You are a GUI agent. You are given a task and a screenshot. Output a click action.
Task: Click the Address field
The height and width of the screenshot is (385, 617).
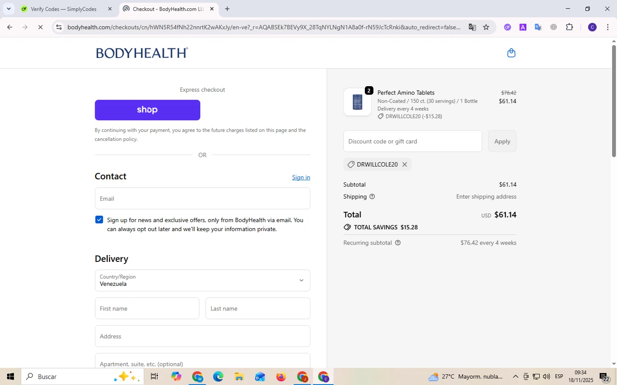[x=202, y=336]
